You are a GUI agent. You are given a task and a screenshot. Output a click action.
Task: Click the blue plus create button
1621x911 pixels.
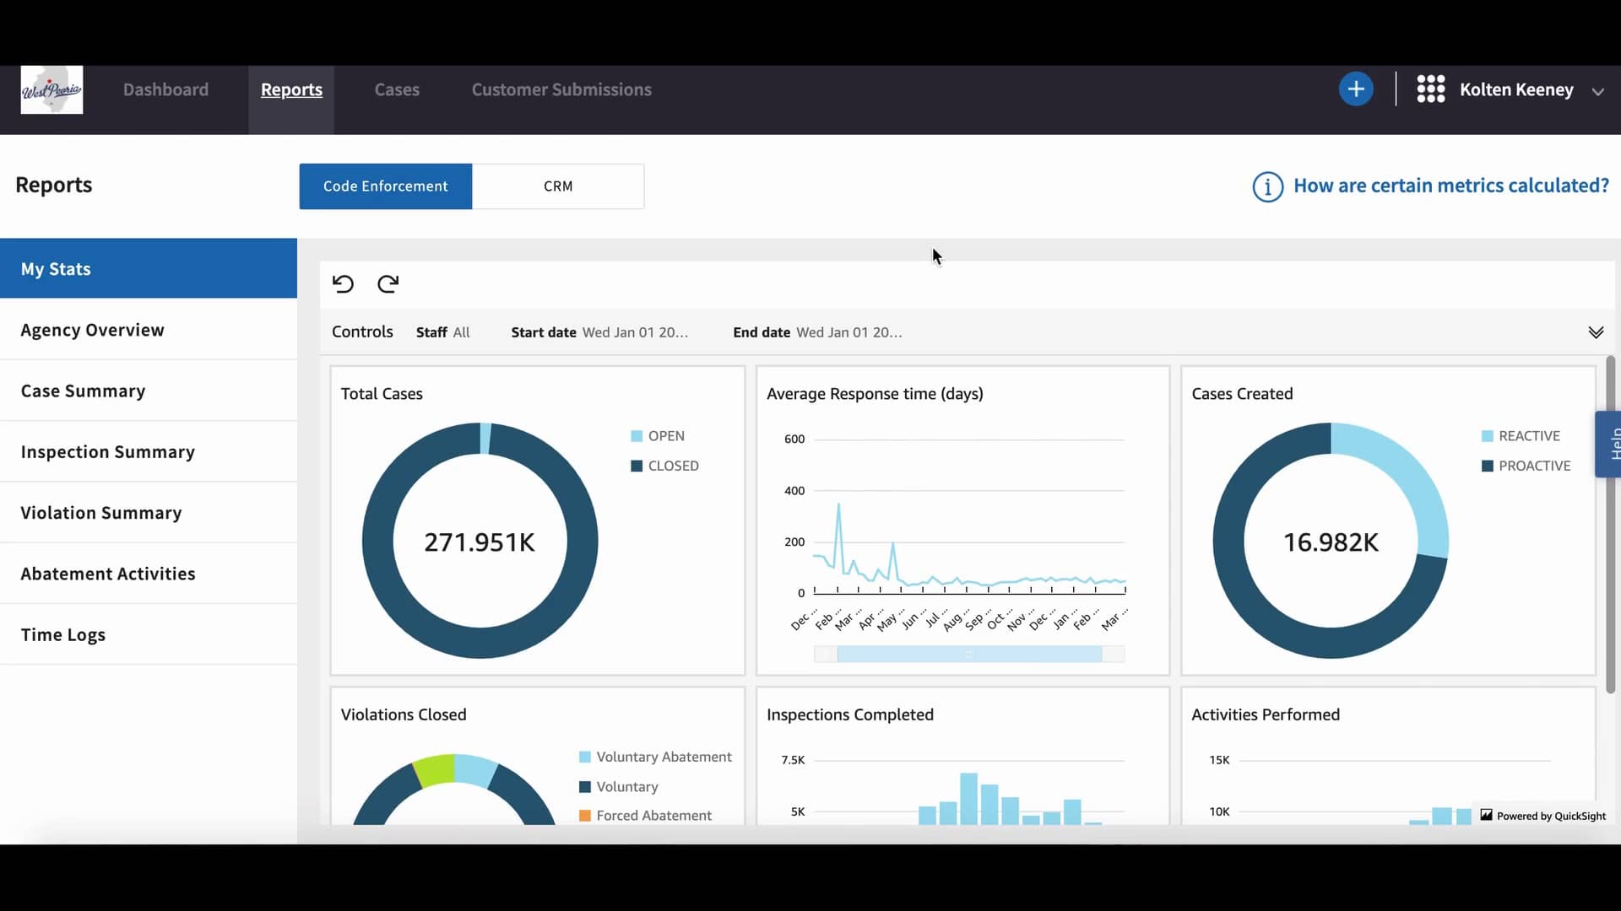(1356, 89)
